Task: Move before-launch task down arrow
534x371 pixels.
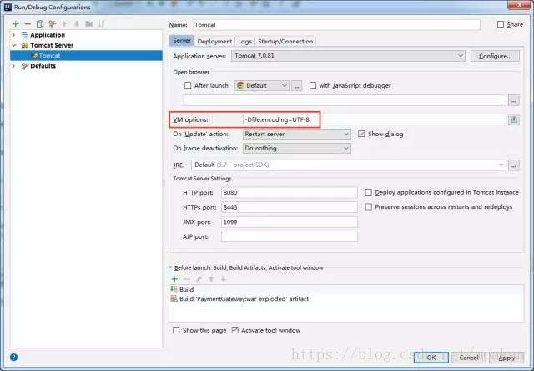Action: [224, 279]
